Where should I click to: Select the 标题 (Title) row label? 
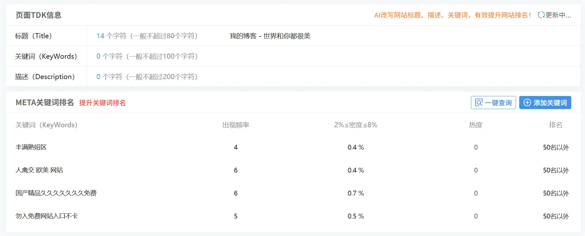33,36
